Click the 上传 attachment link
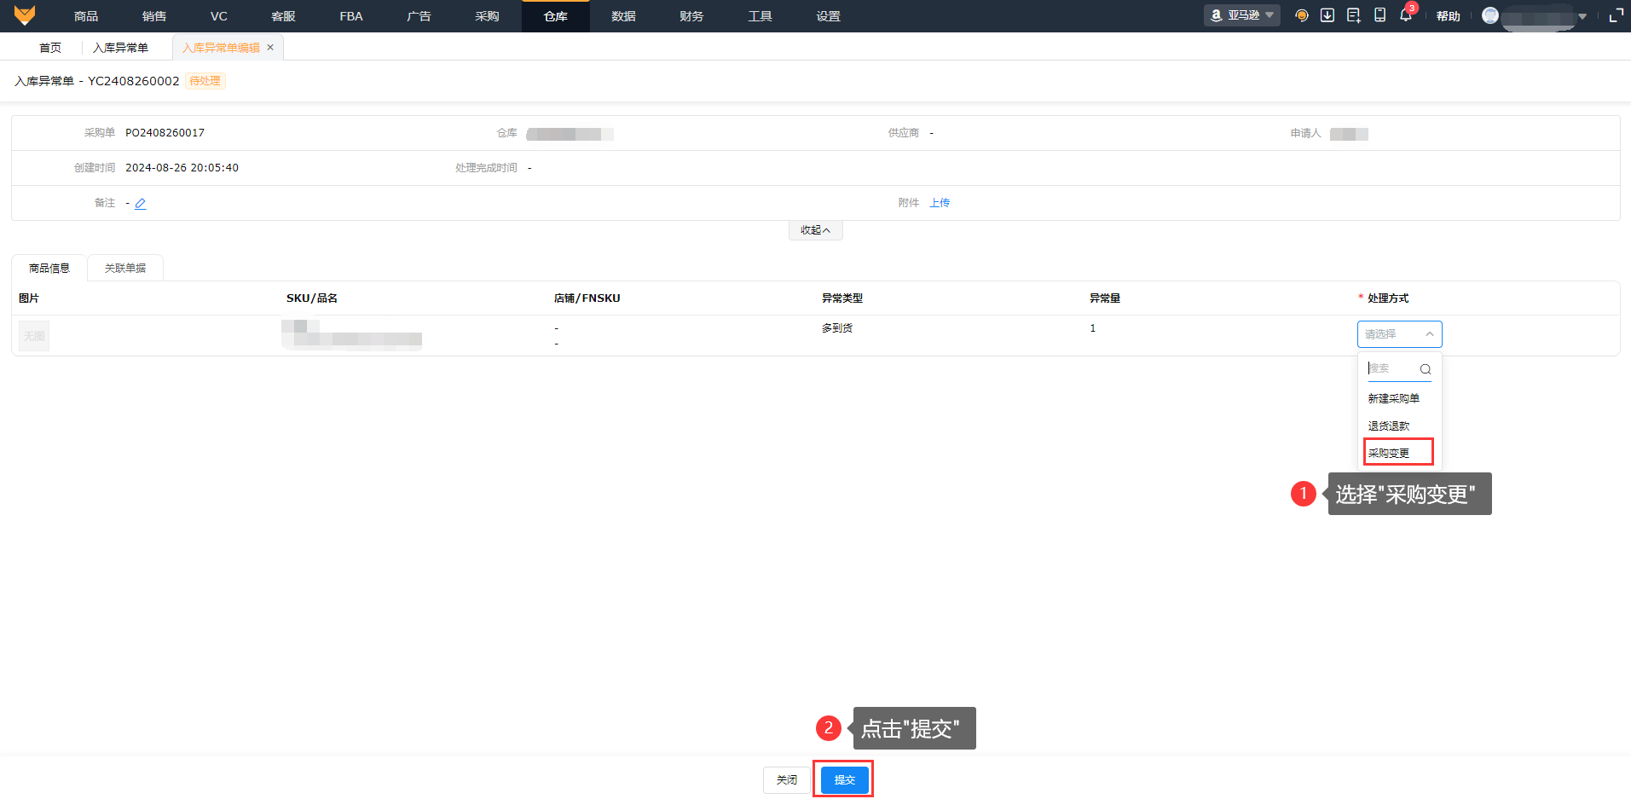Image resolution: width=1631 pixels, height=799 pixels. click(x=940, y=203)
